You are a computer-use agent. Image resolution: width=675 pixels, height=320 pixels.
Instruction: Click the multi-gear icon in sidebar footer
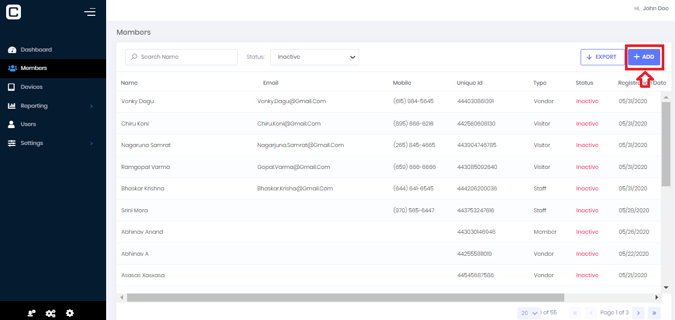(51, 313)
